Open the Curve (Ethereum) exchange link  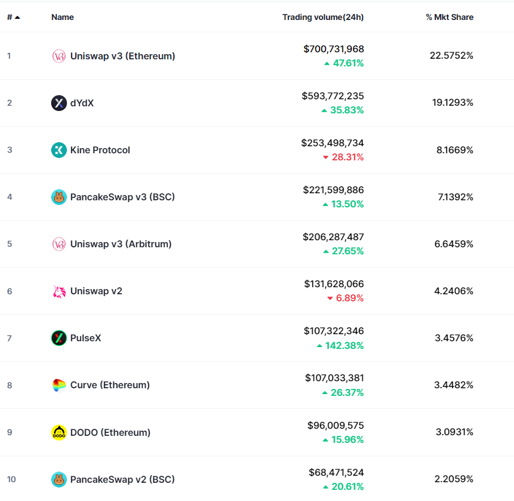point(110,385)
